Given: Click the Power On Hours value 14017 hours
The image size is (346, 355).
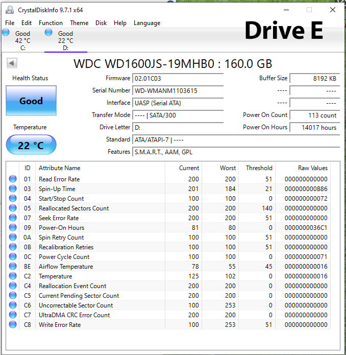Looking at the screenshot, I should click(315, 128).
